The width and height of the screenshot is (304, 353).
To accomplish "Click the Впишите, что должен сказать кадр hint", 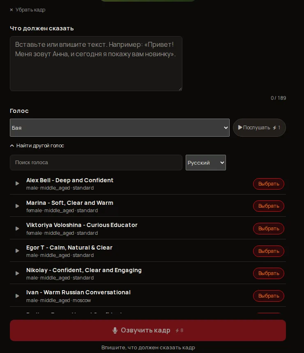I will 148,348.
